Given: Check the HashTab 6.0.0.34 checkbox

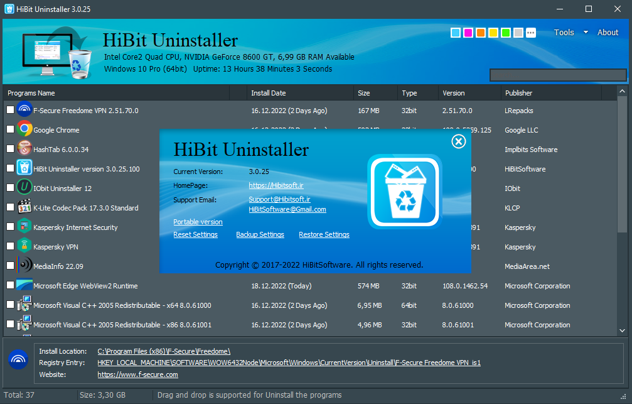Looking at the screenshot, I should click(10, 148).
